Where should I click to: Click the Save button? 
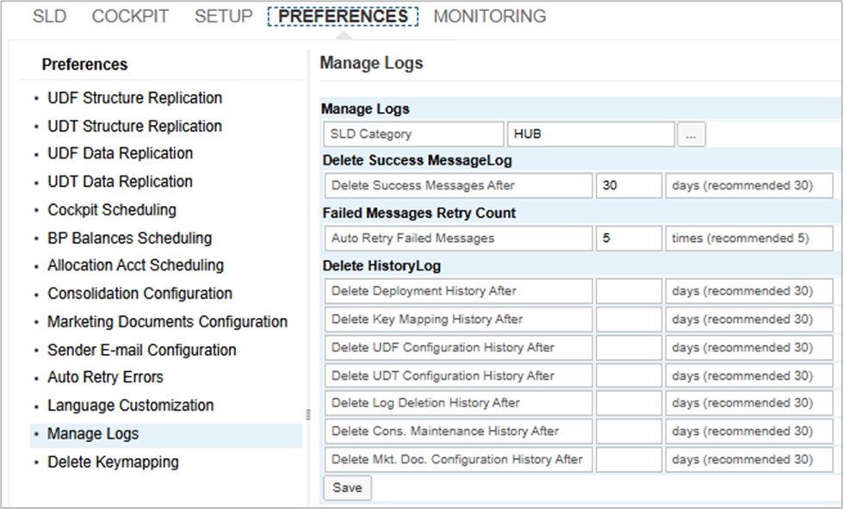(347, 487)
